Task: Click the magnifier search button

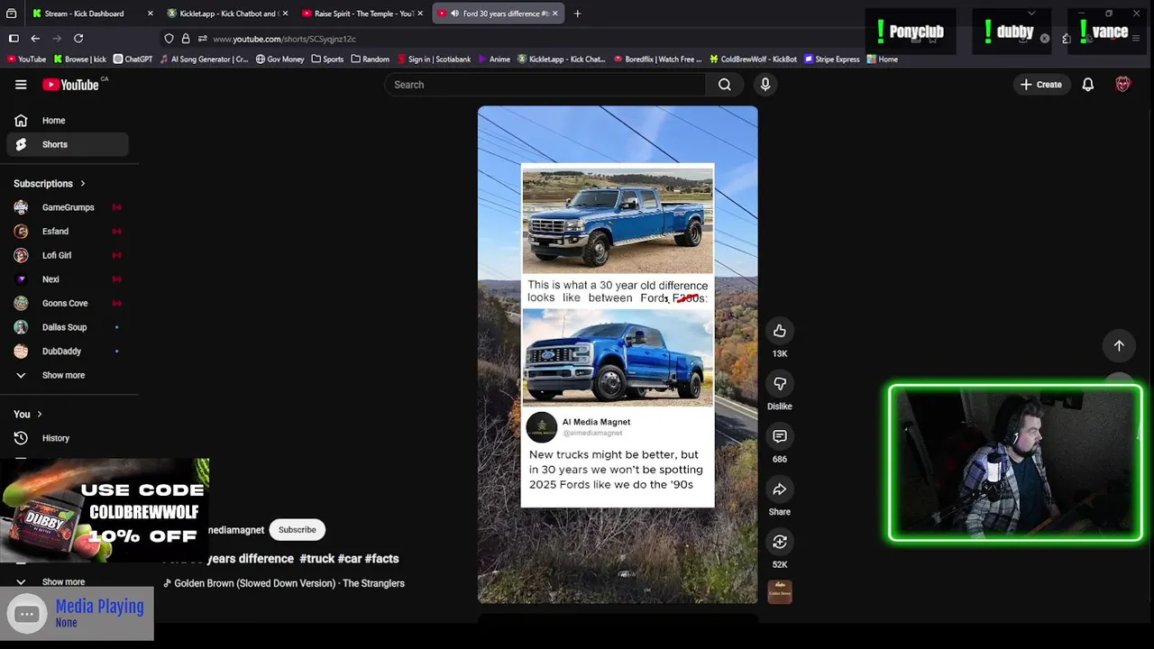Action: point(725,85)
